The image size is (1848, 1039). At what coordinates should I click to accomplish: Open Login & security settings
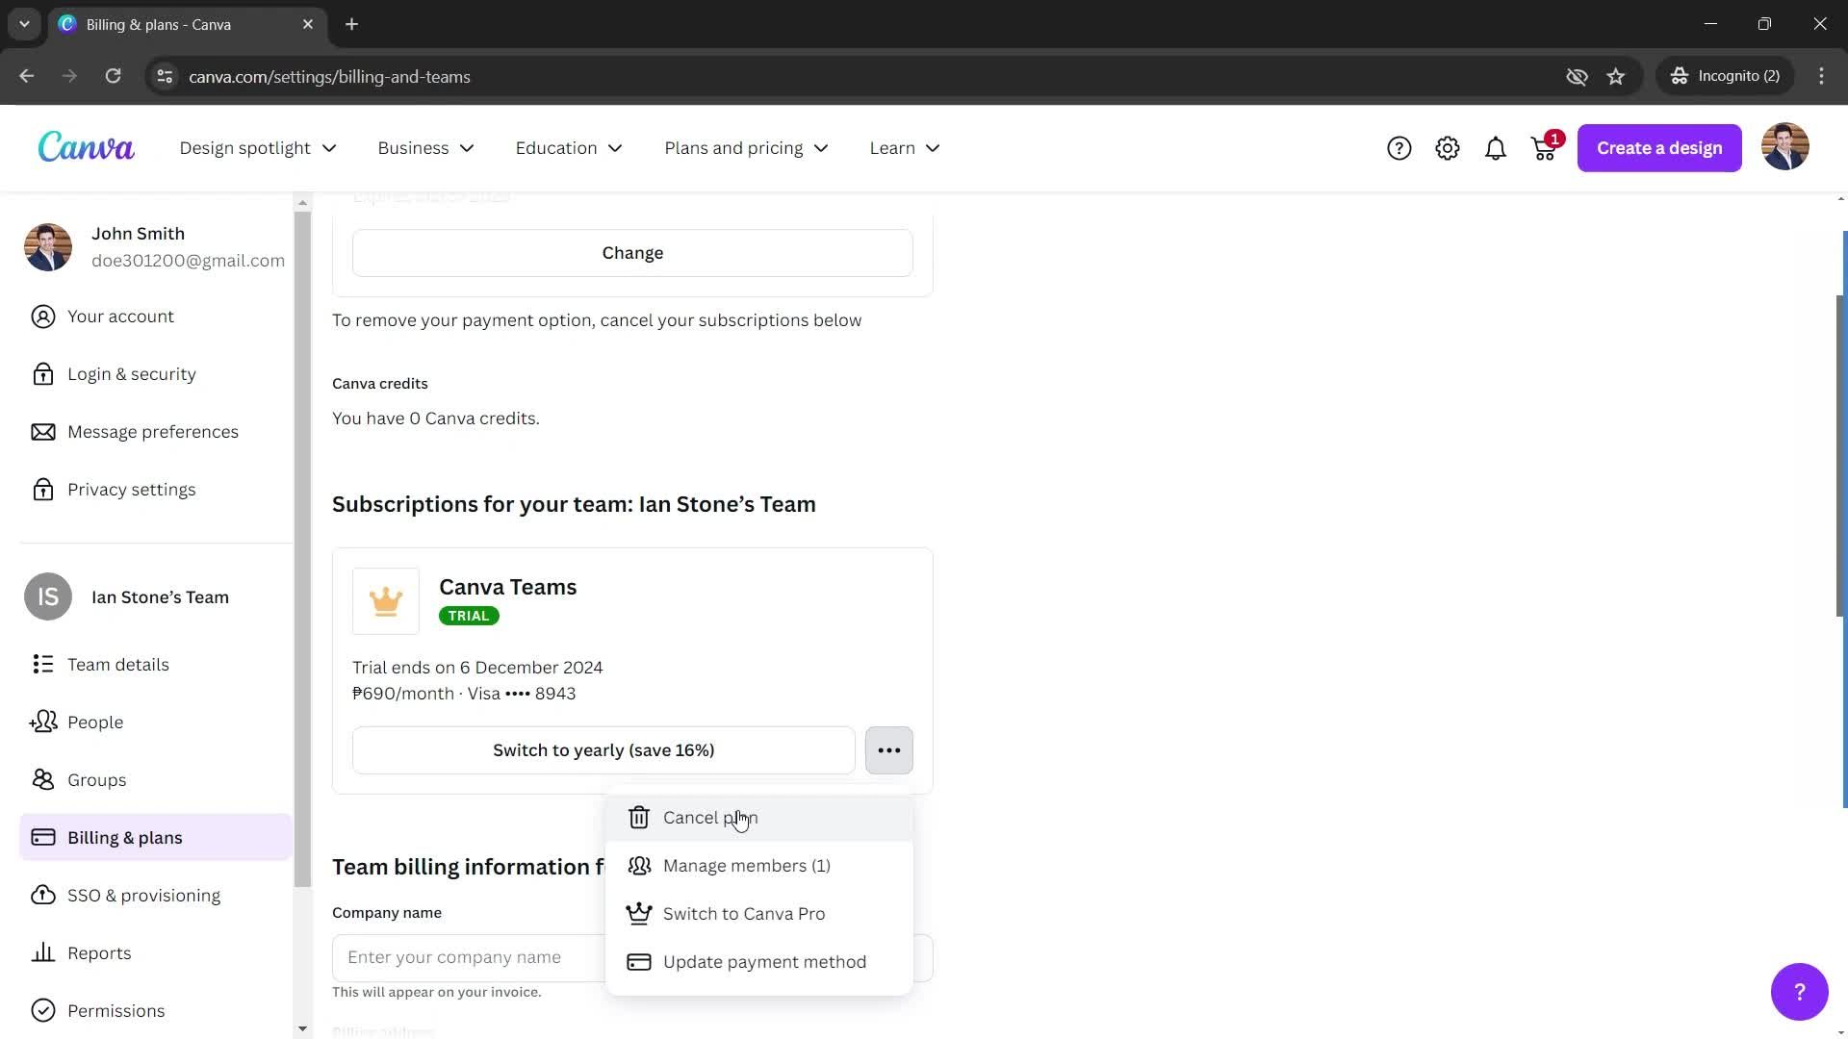point(155,374)
